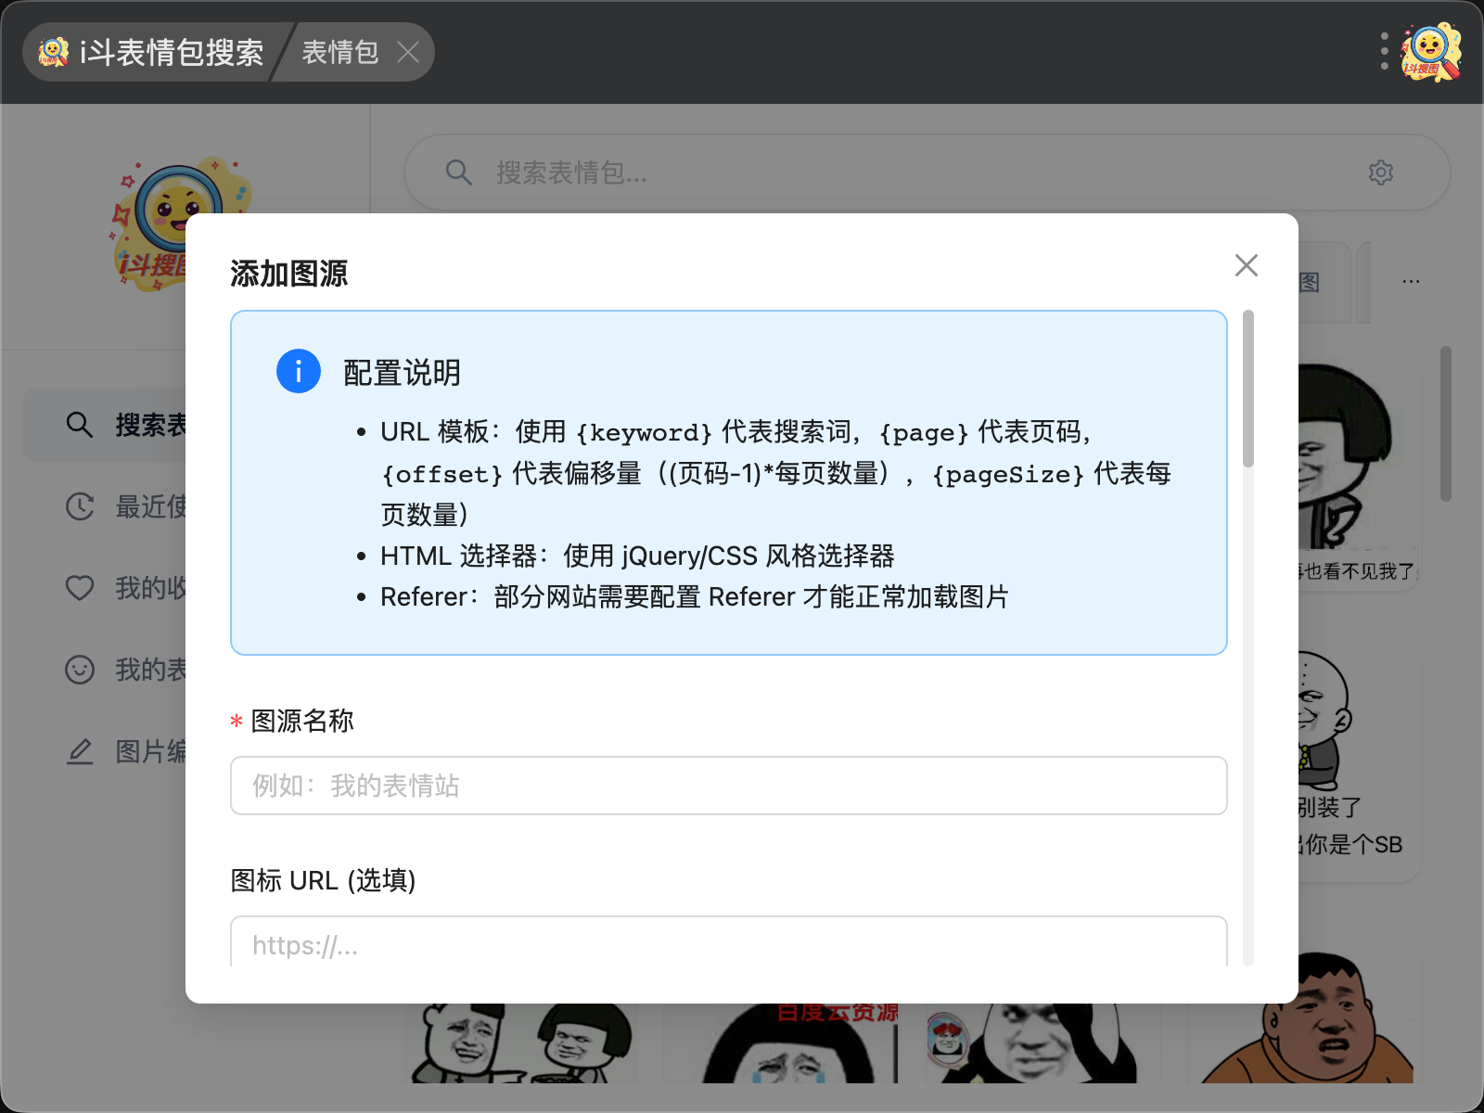
Task: Close the 添加图源 dialog
Action: 1246,265
